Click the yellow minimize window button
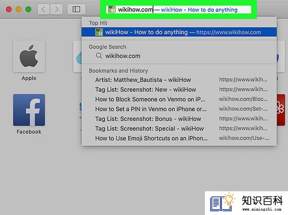Viewport: 288px width, 215px height. click(x=19, y=9)
